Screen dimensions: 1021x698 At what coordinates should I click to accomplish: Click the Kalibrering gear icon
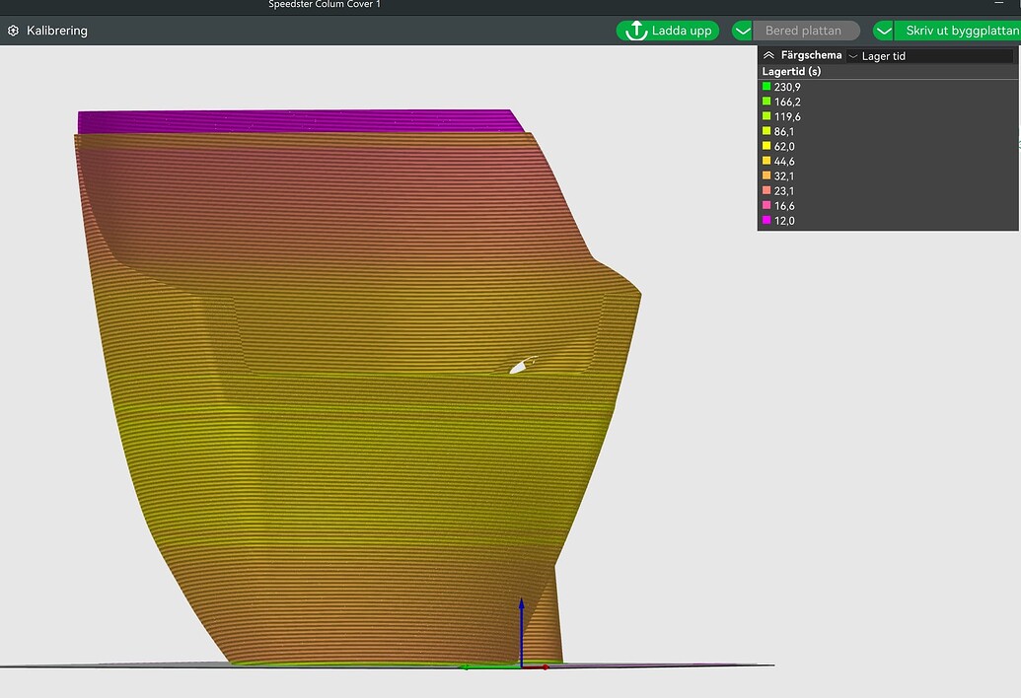tap(13, 31)
